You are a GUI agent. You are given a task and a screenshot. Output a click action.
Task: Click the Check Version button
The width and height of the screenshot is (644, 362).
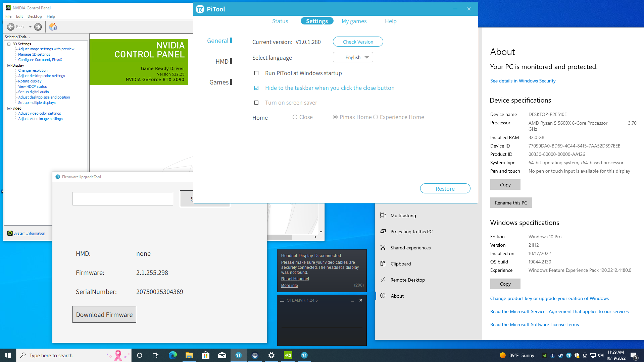(x=358, y=42)
